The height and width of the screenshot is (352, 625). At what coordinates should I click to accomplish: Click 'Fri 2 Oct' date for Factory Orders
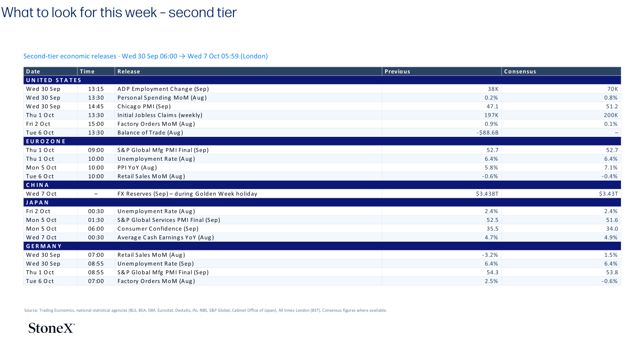(x=50, y=124)
